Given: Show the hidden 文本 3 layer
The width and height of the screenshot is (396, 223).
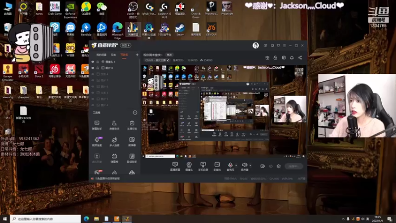Looking at the screenshot, I should click(93, 93).
